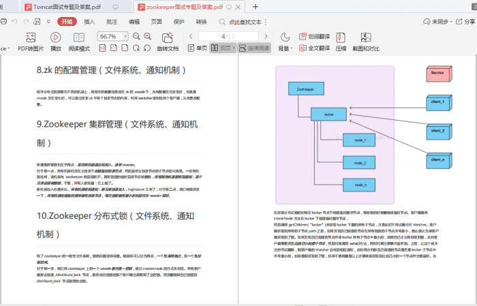Click the 背景 moon icon
Screen dimensions: 477x306
click(285, 37)
